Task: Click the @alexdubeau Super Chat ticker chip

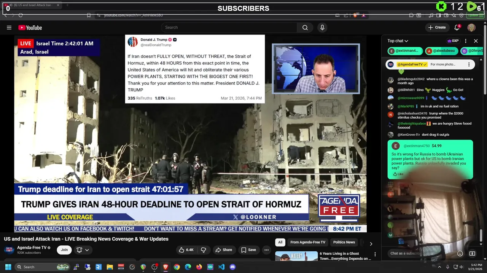Action: 441,51
